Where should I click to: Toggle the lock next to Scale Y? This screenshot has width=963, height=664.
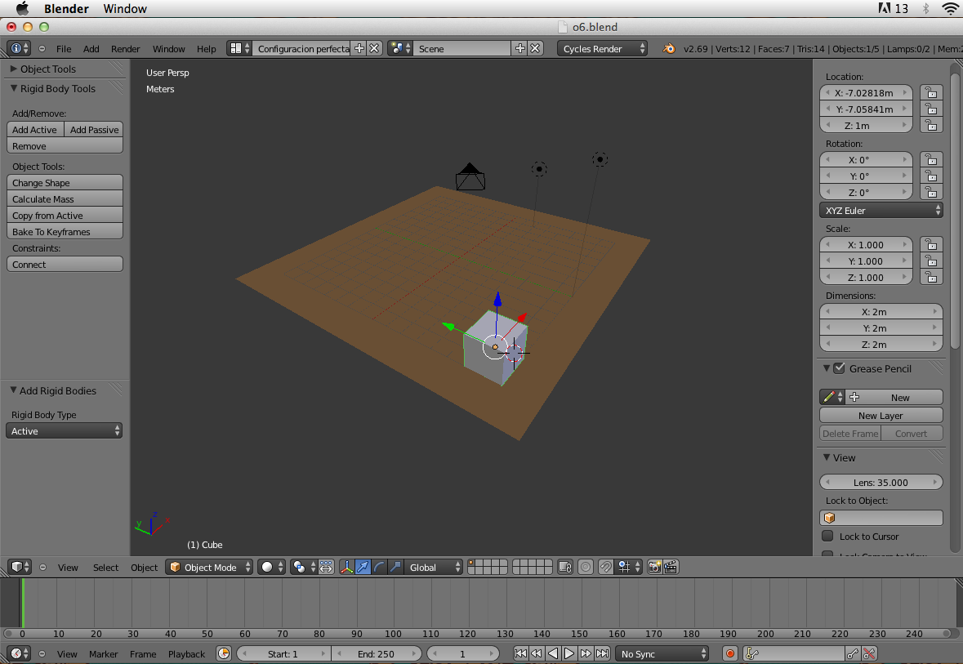click(x=931, y=261)
